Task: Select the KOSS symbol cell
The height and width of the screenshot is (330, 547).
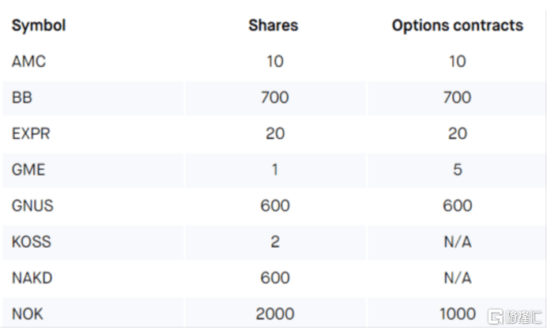Action: [x=31, y=242]
